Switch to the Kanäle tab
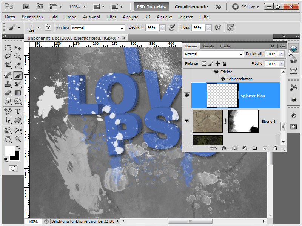This screenshot has height=226, width=302. tap(208, 46)
